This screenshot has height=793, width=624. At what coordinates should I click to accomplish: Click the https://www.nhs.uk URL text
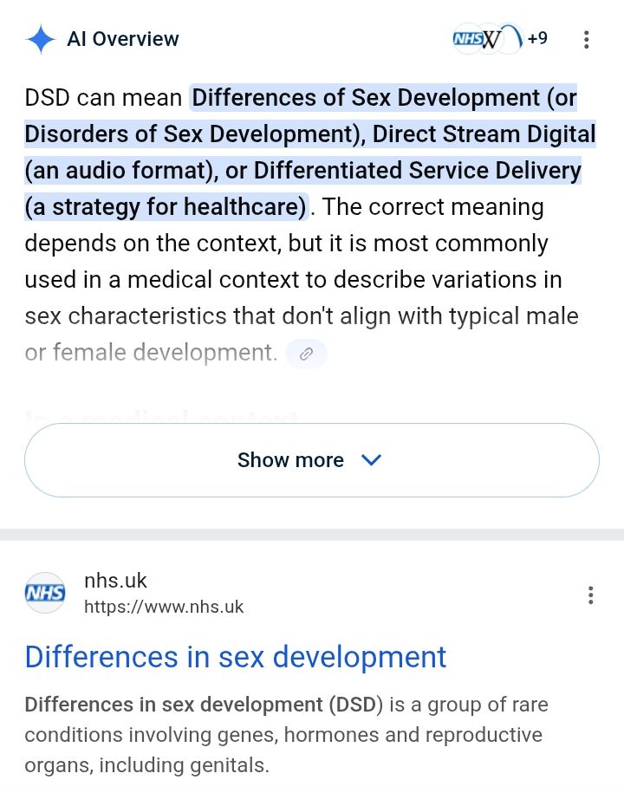pyautogui.click(x=164, y=607)
